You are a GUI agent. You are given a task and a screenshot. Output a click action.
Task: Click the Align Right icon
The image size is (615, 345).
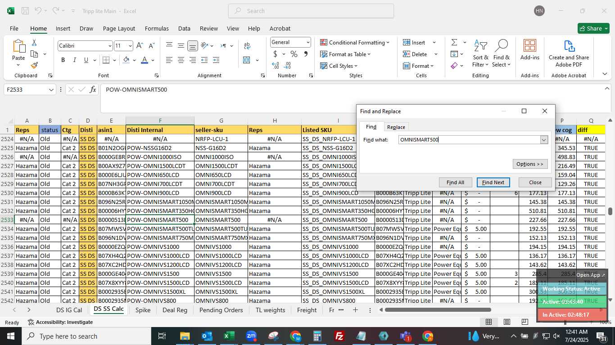point(193,60)
